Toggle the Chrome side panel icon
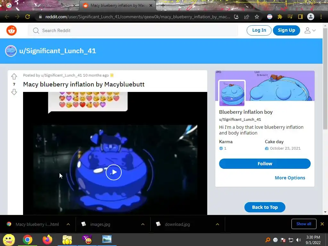The width and height of the screenshot is (328, 246). [300, 17]
